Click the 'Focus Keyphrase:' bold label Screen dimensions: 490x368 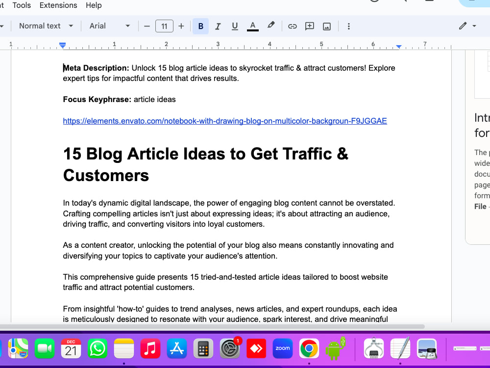(97, 100)
